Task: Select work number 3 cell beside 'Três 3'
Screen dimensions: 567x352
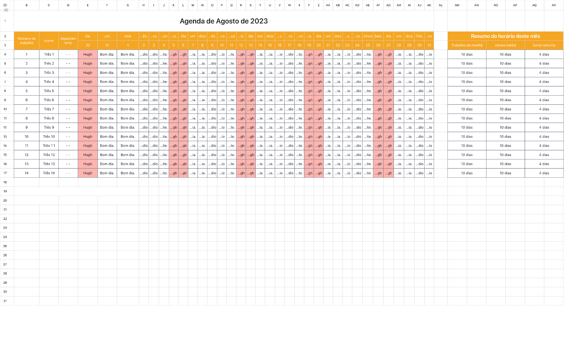Action: (27, 72)
